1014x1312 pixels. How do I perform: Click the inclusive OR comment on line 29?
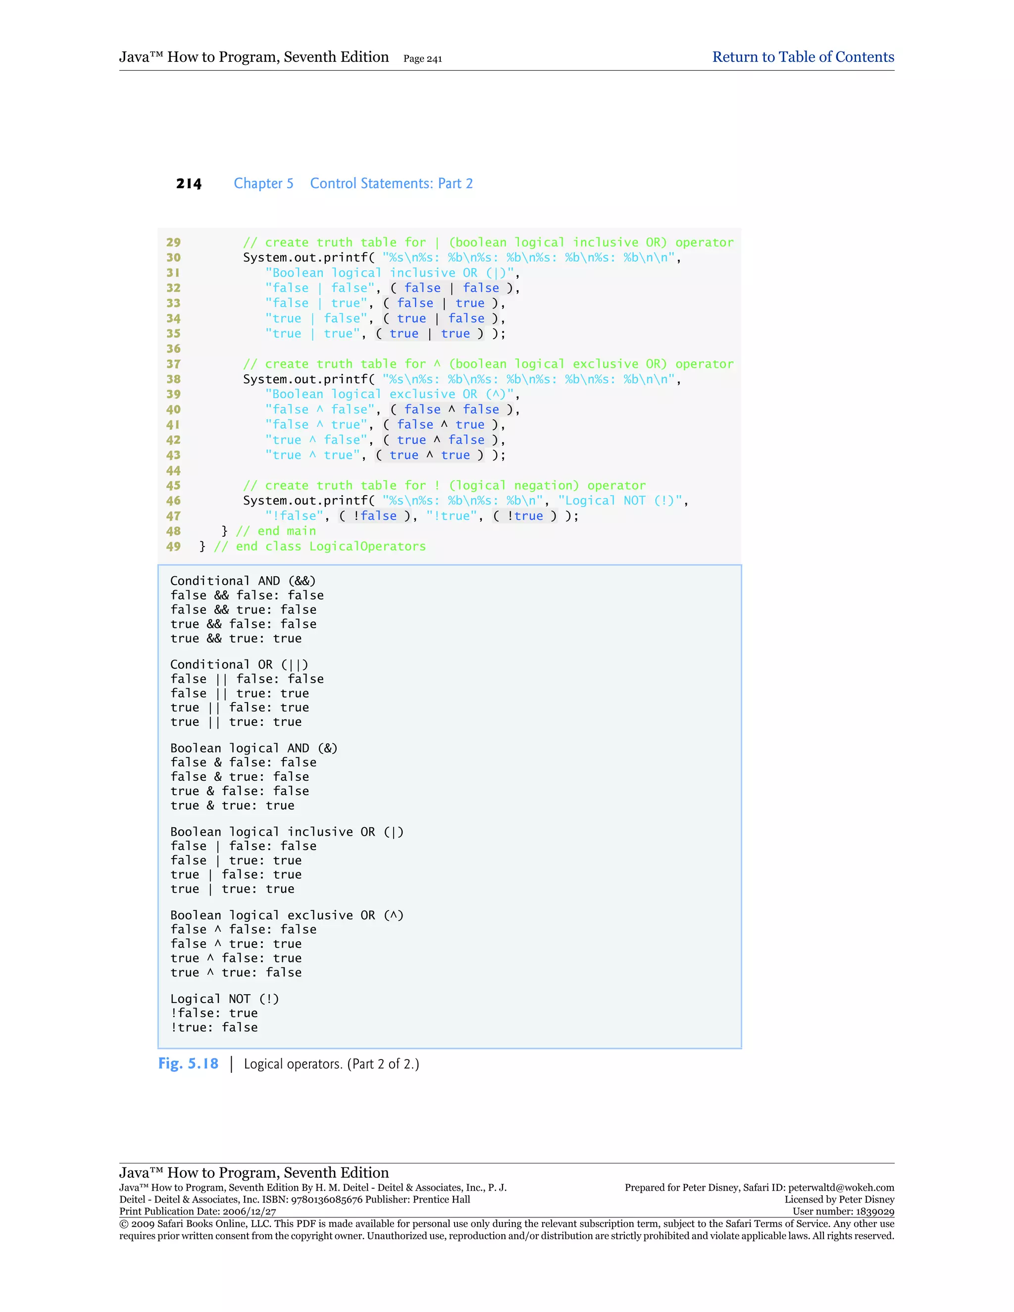(x=488, y=242)
